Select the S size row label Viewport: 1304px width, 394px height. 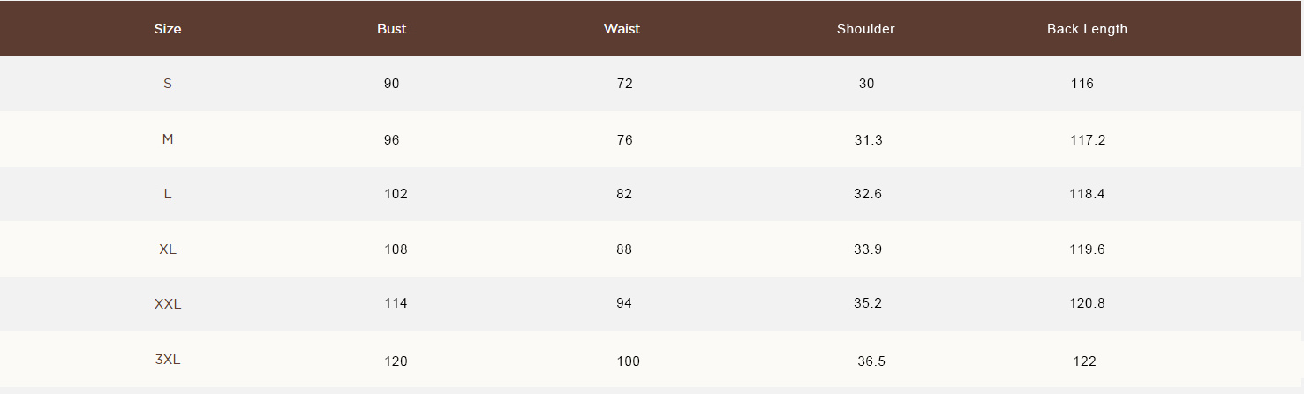click(168, 84)
